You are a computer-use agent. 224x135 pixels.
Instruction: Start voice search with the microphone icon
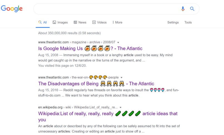tap(183, 9)
